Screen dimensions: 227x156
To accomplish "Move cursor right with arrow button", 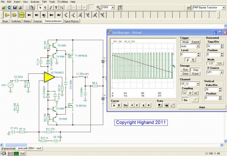I will coord(137,105).
